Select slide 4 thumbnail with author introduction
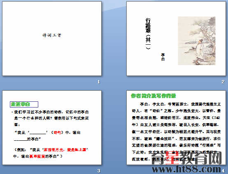The width and height of the screenshot is (228, 174). [x=176, y=128]
